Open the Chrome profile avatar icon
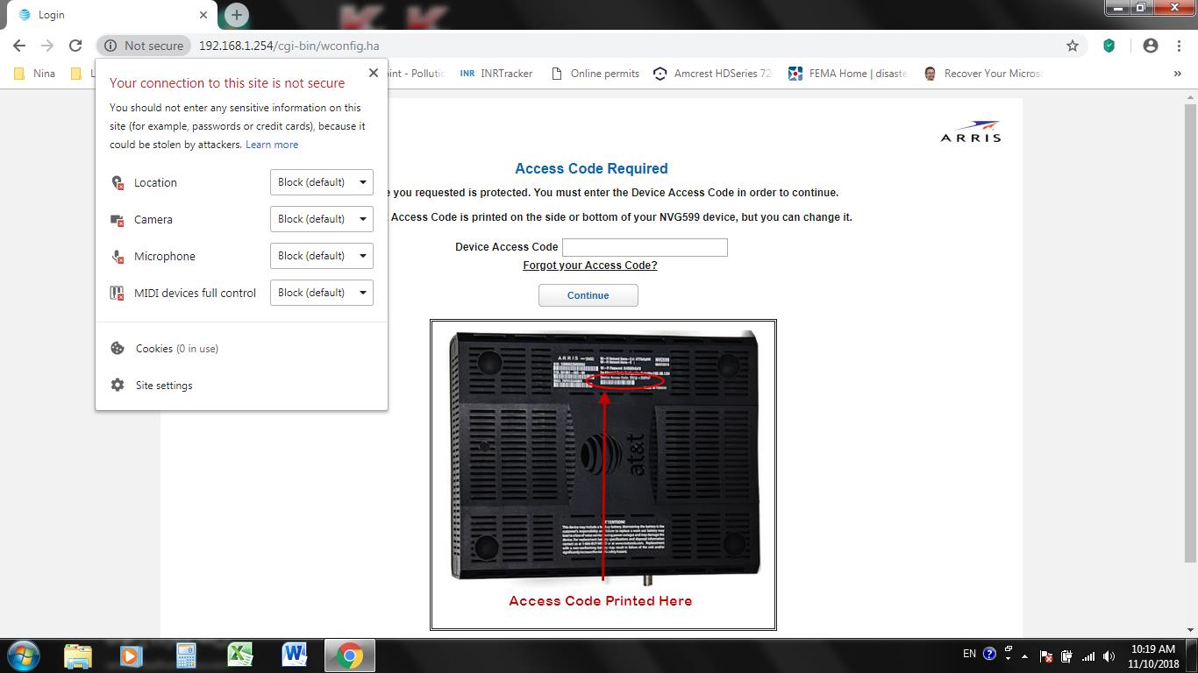The width and height of the screenshot is (1198, 673). click(x=1150, y=46)
